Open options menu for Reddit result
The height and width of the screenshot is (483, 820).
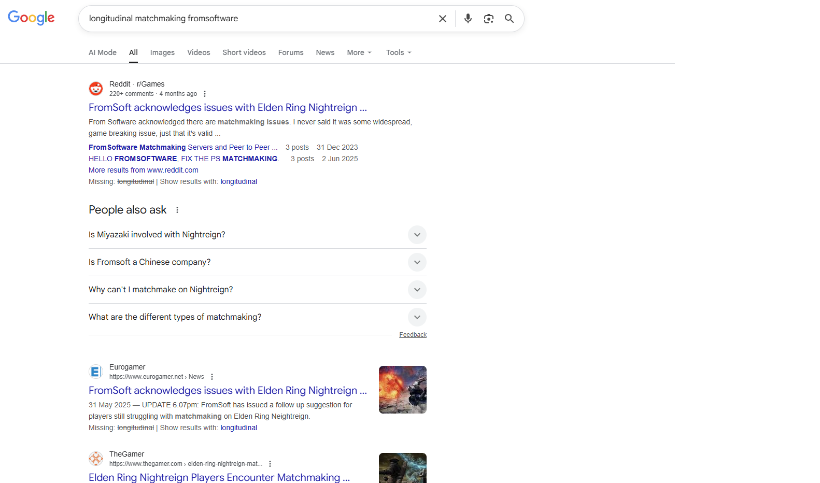point(205,94)
